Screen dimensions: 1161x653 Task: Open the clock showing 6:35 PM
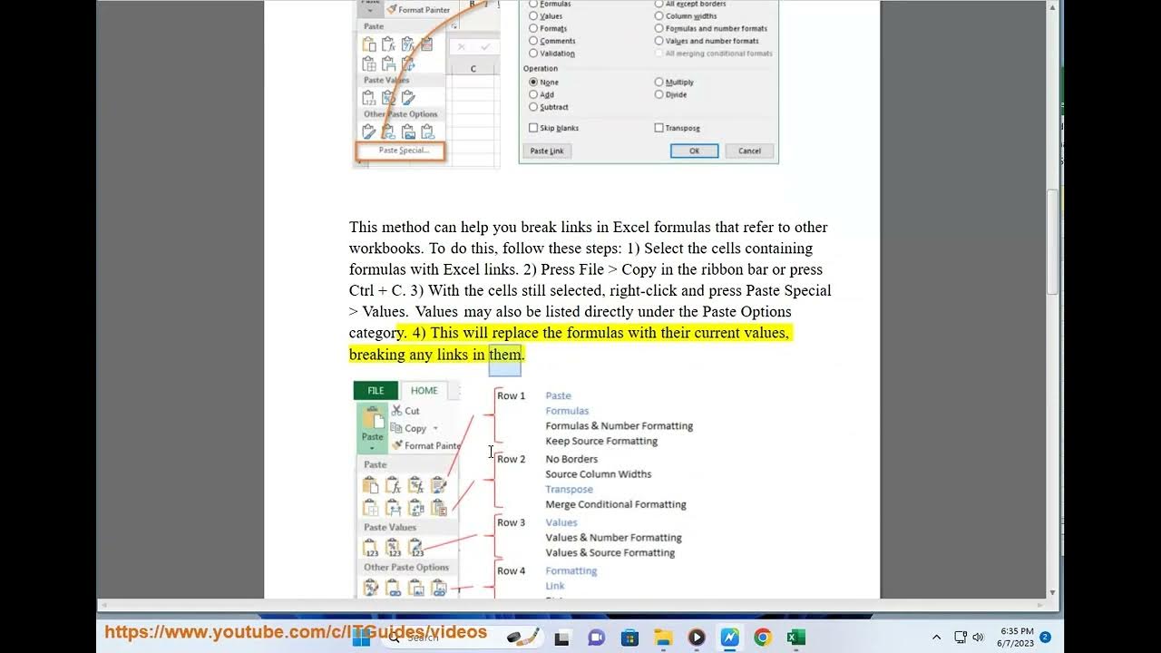click(1017, 638)
